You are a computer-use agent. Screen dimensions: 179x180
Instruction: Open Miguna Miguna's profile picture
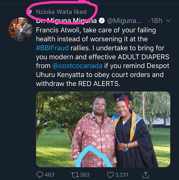click(x=20, y=29)
